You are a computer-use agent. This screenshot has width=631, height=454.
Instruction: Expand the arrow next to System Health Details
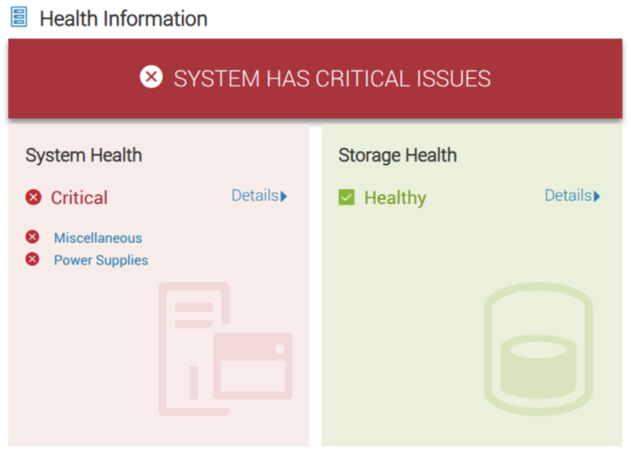click(x=283, y=197)
